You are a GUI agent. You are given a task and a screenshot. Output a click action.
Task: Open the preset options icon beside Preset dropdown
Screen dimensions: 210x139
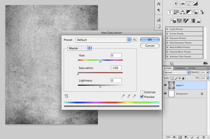click(135, 40)
